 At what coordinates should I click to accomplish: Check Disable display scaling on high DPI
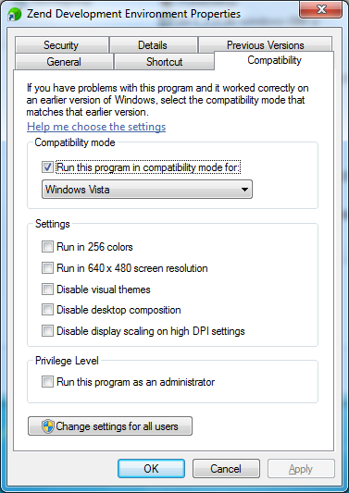(47, 331)
